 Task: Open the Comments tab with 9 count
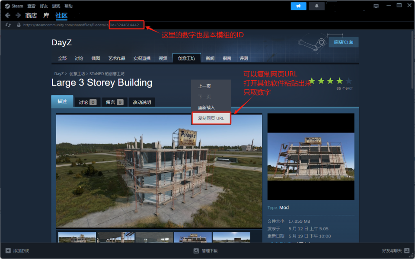click(x=115, y=102)
